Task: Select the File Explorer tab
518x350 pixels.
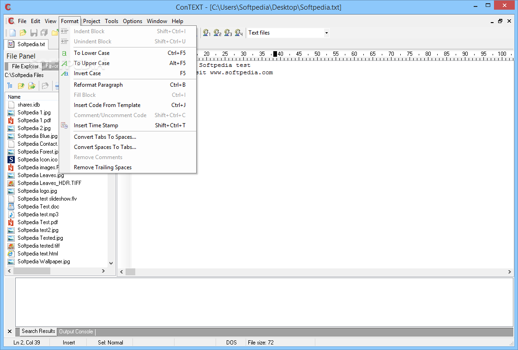Action: pos(24,66)
